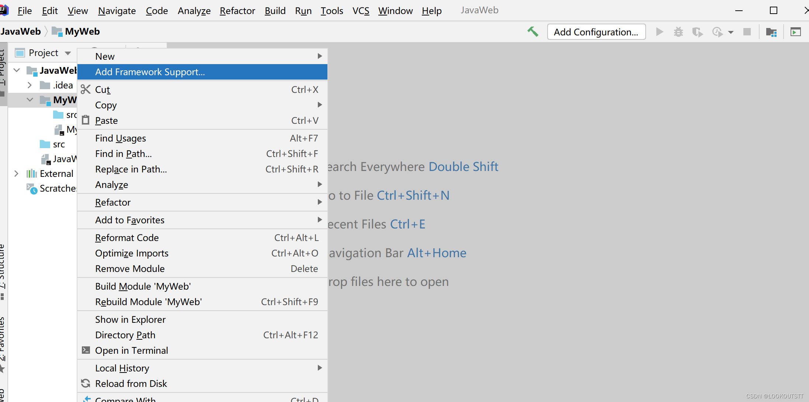
Task: Collapse the JavaWeb root node
Action: tap(17, 70)
